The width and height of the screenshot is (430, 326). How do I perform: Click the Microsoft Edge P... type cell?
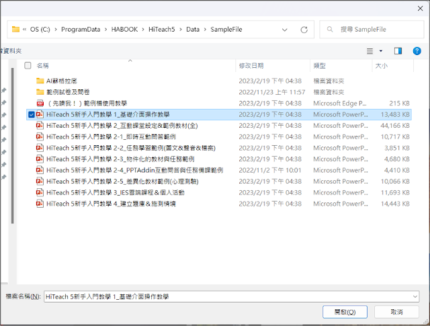point(340,104)
